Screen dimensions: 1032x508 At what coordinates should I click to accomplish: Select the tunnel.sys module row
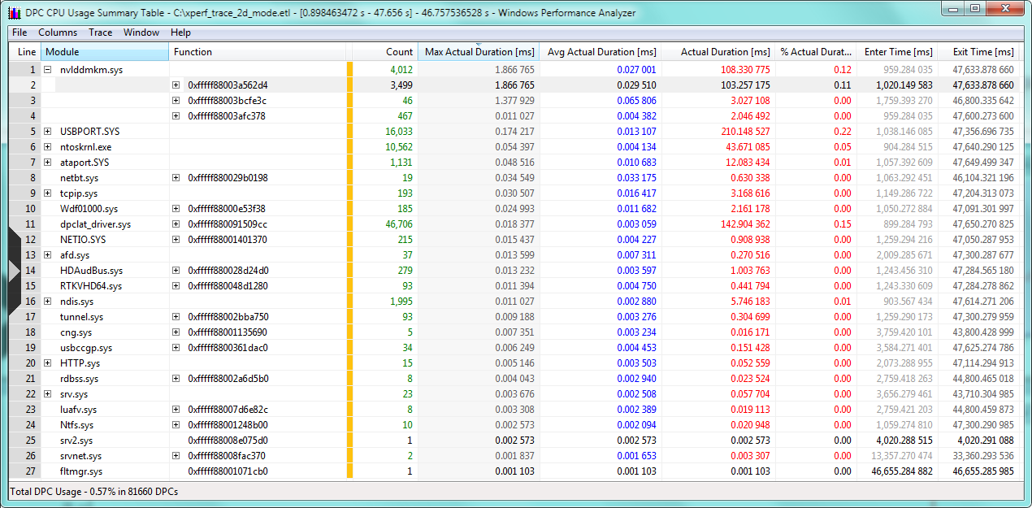pos(515,317)
